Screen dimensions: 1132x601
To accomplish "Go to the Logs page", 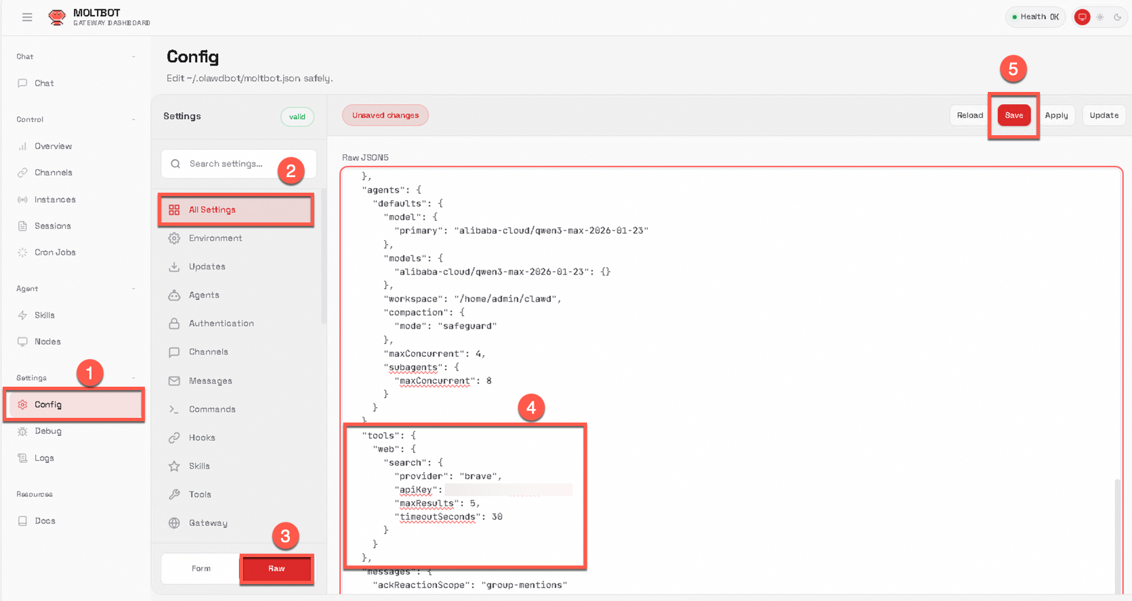I will pos(44,458).
